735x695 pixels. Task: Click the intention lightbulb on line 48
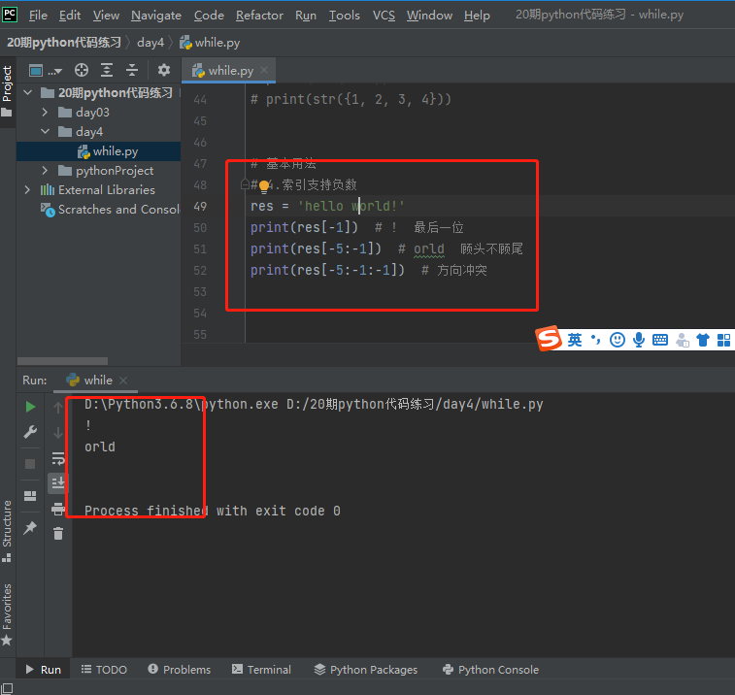264,186
